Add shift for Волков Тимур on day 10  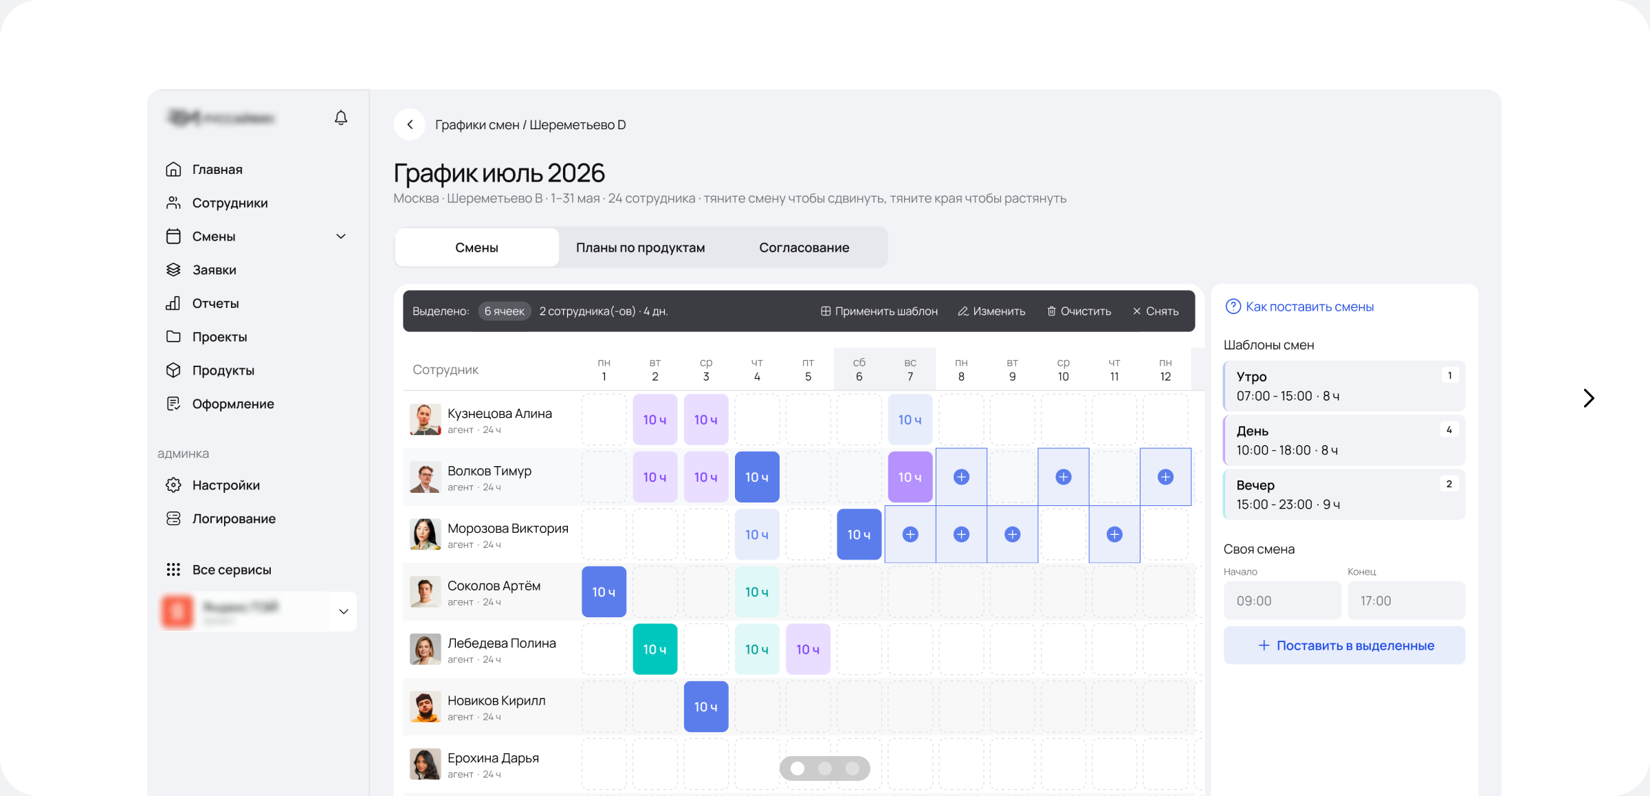1064,477
